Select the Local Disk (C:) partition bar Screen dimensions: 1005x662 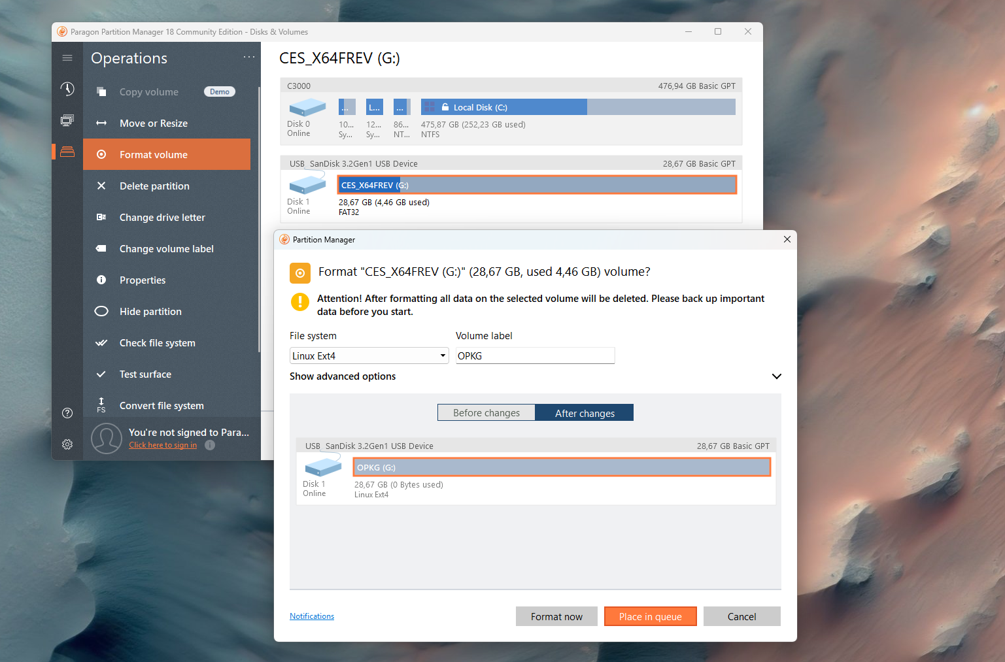coord(578,107)
